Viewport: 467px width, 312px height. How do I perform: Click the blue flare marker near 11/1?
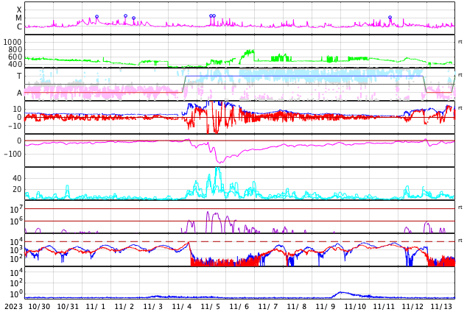coord(96,17)
